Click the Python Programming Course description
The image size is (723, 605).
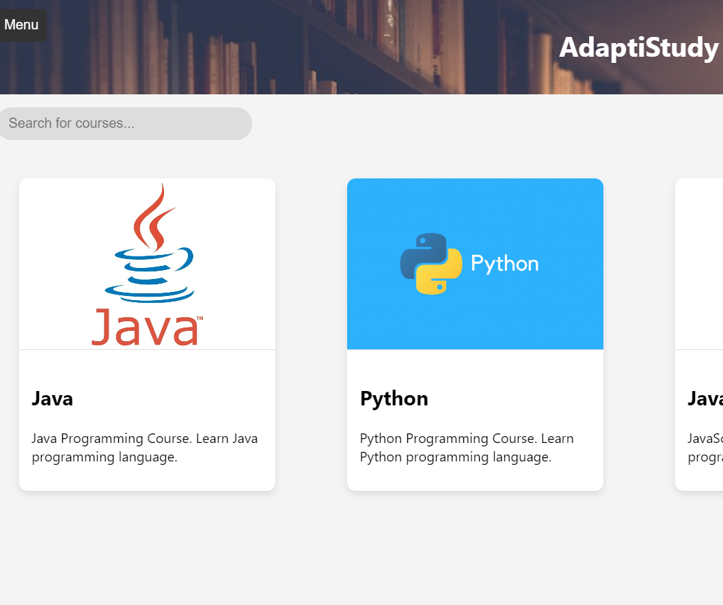coord(467,448)
